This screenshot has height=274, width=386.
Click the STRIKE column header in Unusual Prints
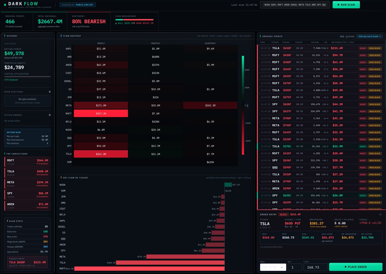tap(286, 42)
